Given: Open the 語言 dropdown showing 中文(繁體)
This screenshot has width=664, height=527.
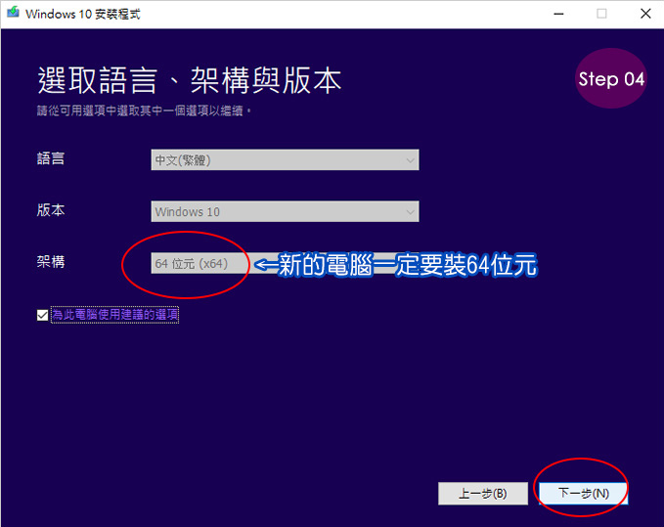Looking at the screenshot, I should pyautogui.click(x=285, y=160).
